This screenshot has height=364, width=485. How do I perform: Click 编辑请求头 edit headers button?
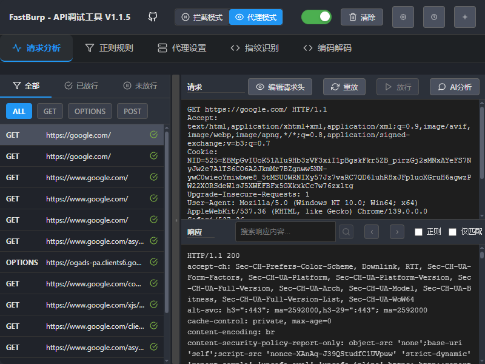pyautogui.click(x=280, y=87)
